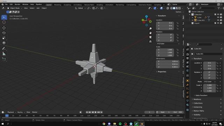Select the Select Box tool
This screenshot has height=126, width=224.
point(4,17)
